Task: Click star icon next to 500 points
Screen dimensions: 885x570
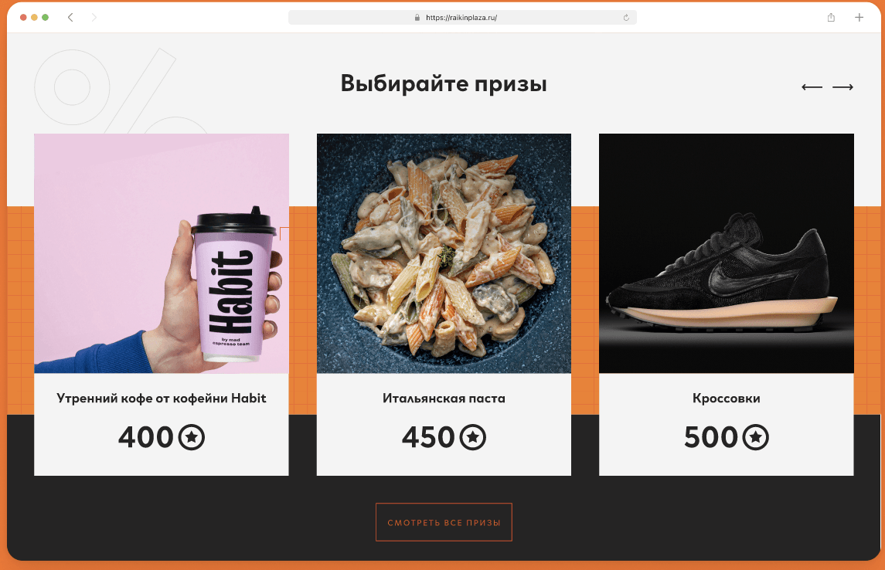Action: tap(755, 437)
